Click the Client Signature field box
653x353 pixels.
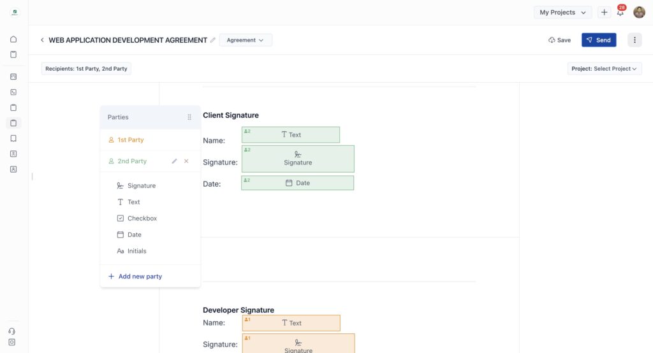click(298, 159)
